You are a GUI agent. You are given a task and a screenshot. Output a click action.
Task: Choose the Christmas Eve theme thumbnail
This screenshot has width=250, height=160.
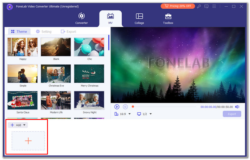click(x=56, y=74)
